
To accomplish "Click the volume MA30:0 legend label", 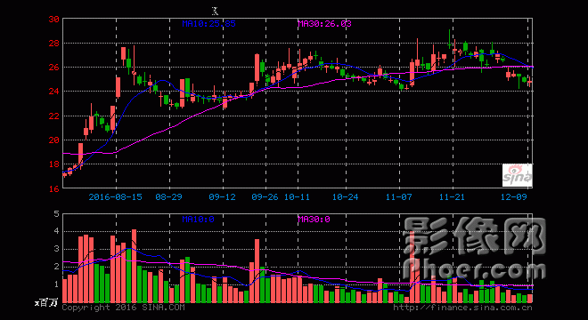I will pyautogui.click(x=314, y=220).
